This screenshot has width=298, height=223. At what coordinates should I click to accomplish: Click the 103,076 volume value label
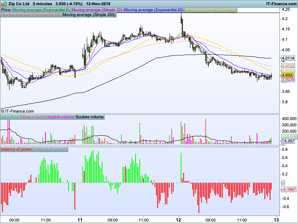coord(289,137)
